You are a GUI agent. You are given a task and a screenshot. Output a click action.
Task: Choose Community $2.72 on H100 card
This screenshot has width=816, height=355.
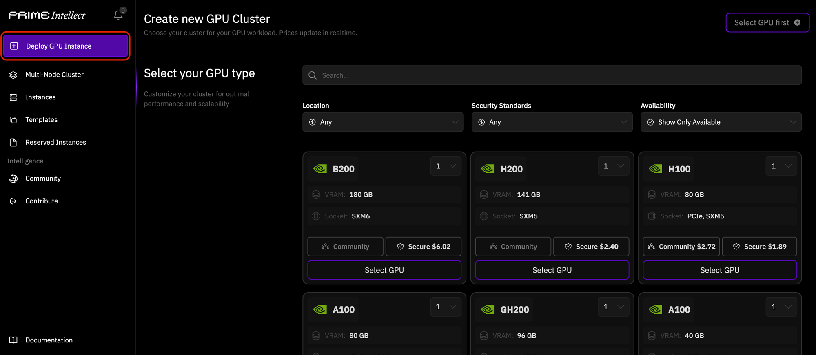[681, 247]
